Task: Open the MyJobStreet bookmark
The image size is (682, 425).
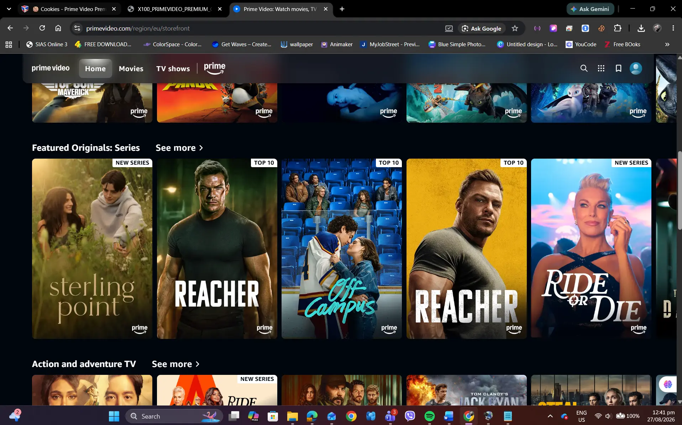Action: 390,44
